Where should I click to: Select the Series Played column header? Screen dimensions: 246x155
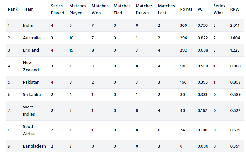pyautogui.click(x=57, y=9)
